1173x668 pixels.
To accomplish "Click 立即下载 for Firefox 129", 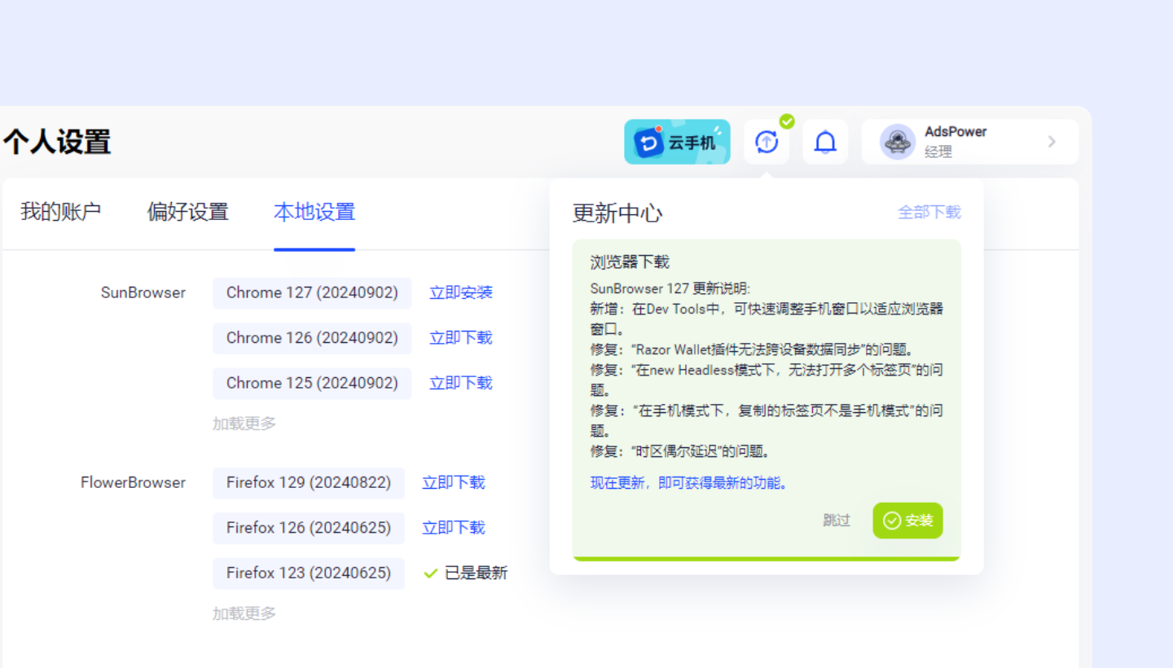I will tap(454, 482).
